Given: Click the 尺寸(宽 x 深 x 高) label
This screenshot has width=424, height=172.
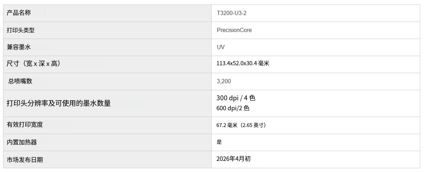Looking at the screenshot, I should click(34, 64).
